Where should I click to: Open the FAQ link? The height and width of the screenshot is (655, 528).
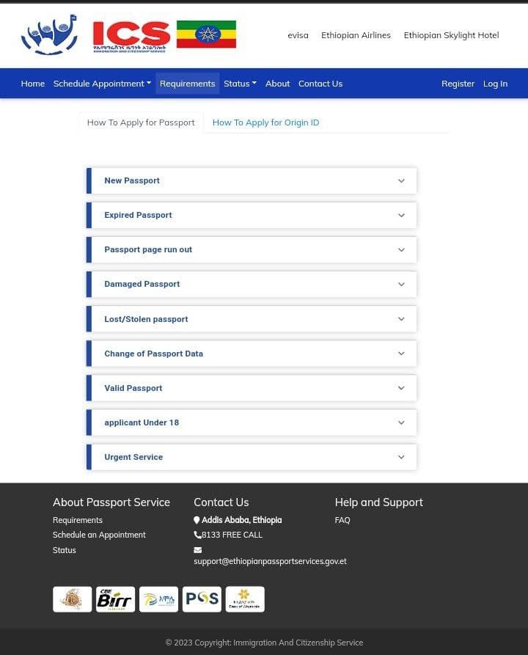tap(342, 520)
